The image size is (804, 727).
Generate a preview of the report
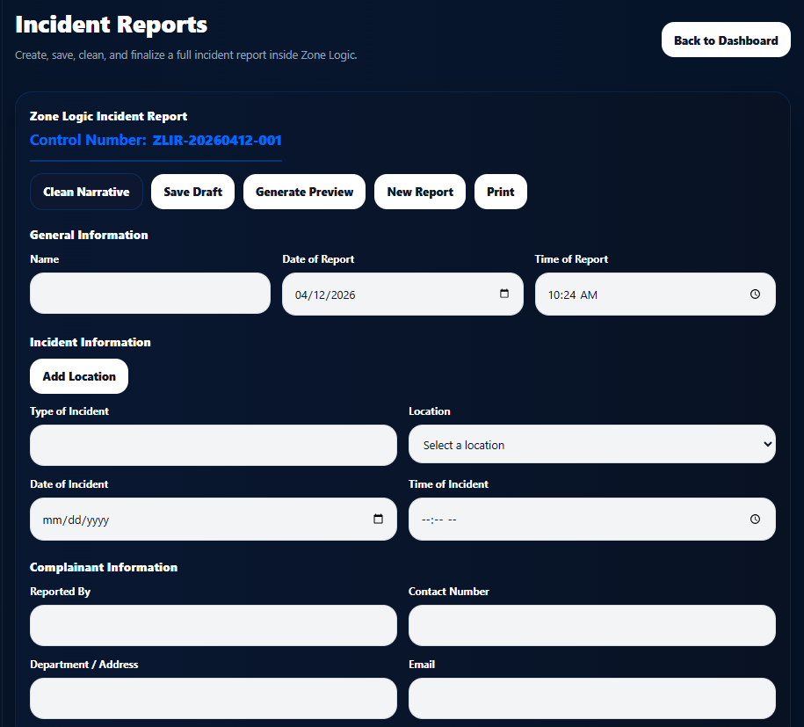[304, 192]
